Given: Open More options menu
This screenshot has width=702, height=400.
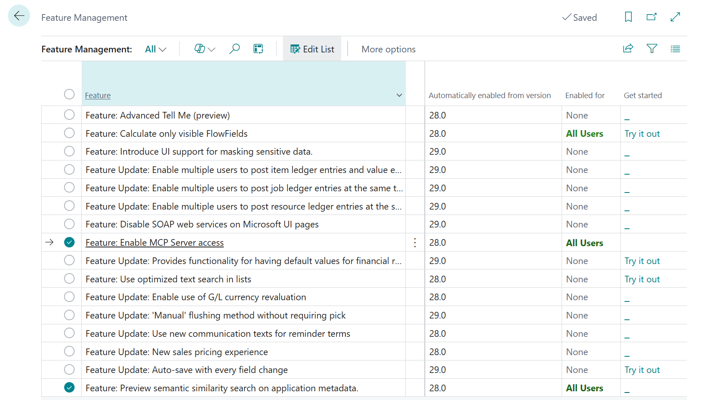Looking at the screenshot, I should pyautogui.click(x=388, y=49).
